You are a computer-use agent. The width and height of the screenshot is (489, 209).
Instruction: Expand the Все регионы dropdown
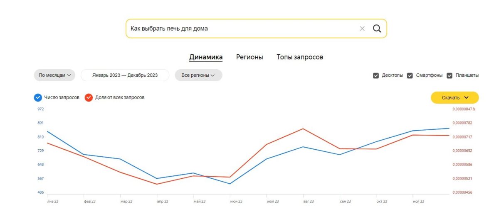(198, 75)
